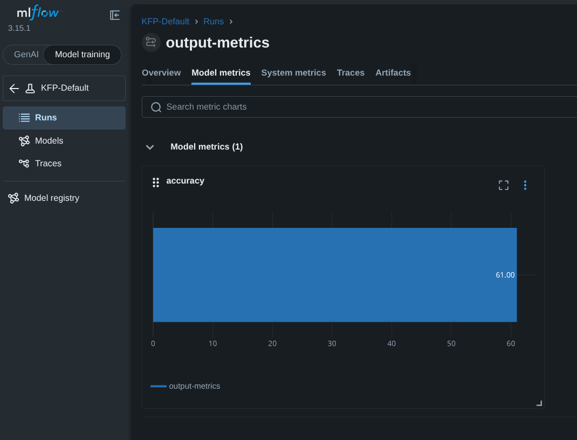The image size is (577, 440).
Task: Open accuracy chart in fullscreen
Action: [x=504, y=185]
